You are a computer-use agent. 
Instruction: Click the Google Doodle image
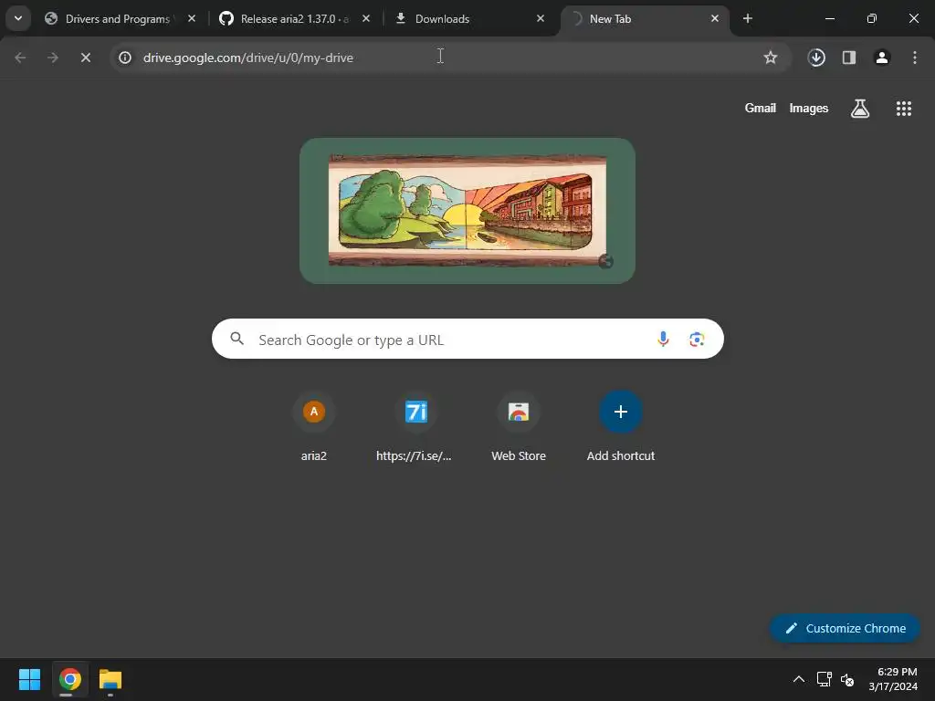click(467, 211)
